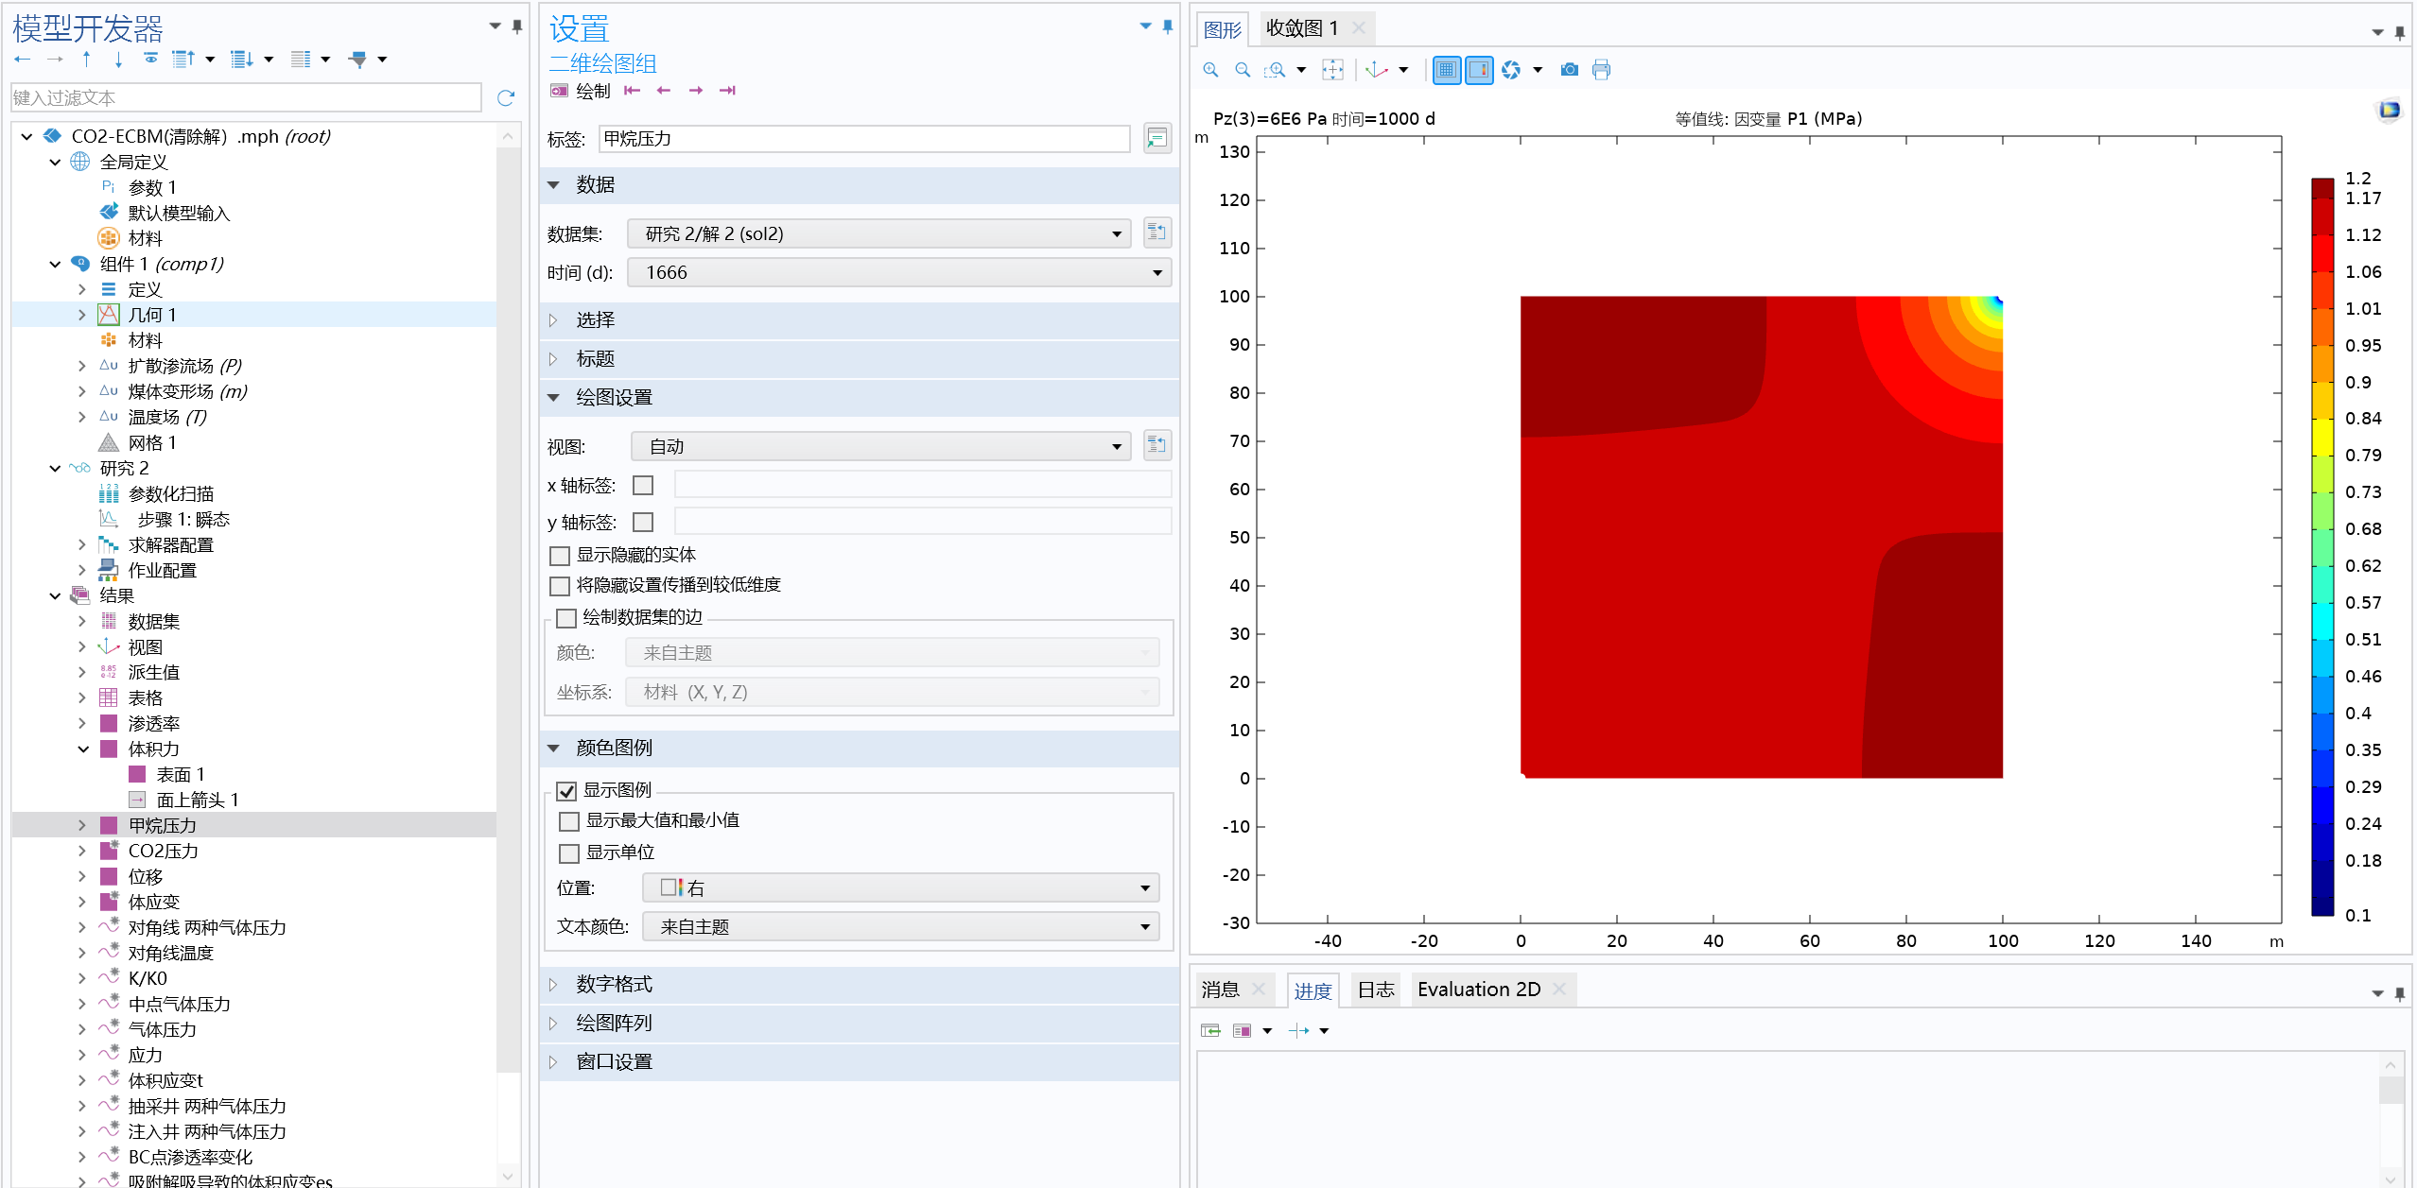Open the 日志 tab
The height and width of the screenshot is (1188, 2417).
pos(1376,990)
